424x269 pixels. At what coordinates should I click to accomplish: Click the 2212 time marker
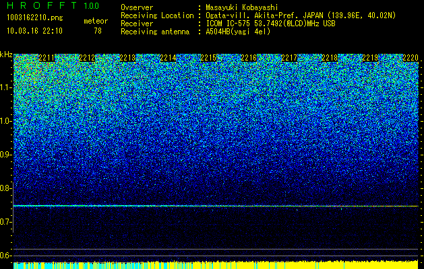click(87, 58)
